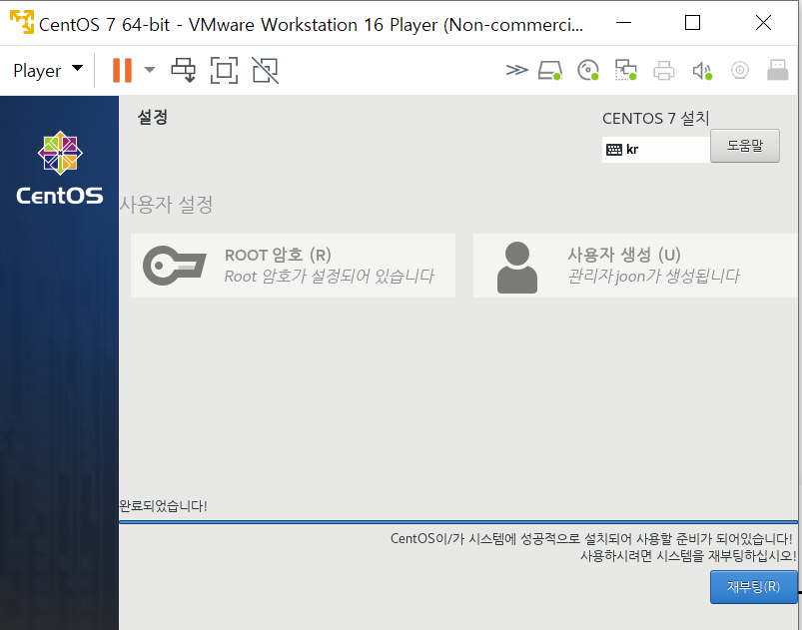The width and height of the screenshot is (802, 630).
Task: Open the kr keyboard layout selector
Action: tap(656, 150)
